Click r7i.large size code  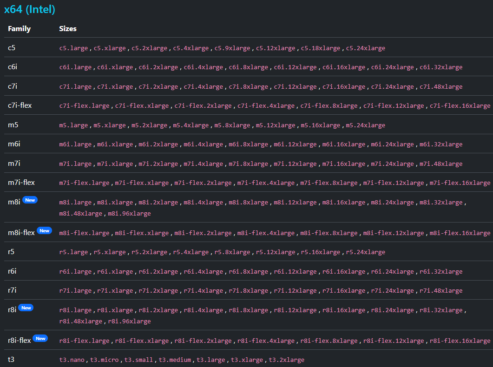pyautogui.click(x=75, y=291)
